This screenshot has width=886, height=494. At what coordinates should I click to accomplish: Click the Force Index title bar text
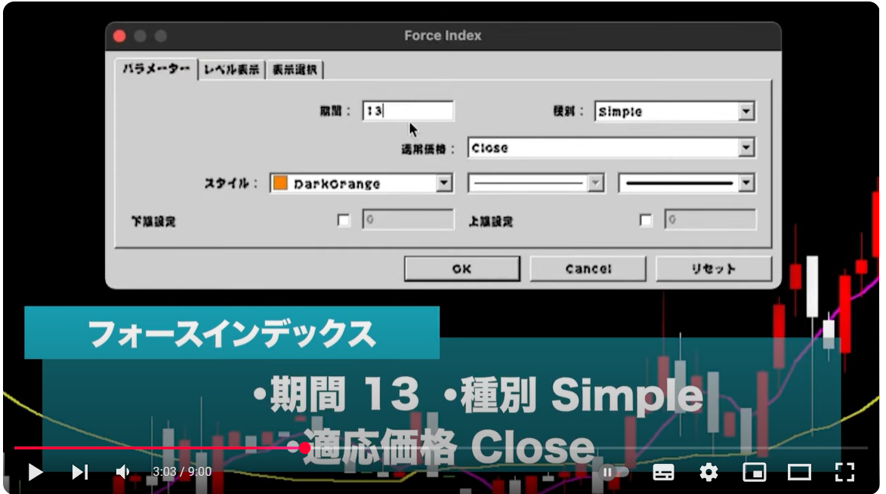click(443, 36)
